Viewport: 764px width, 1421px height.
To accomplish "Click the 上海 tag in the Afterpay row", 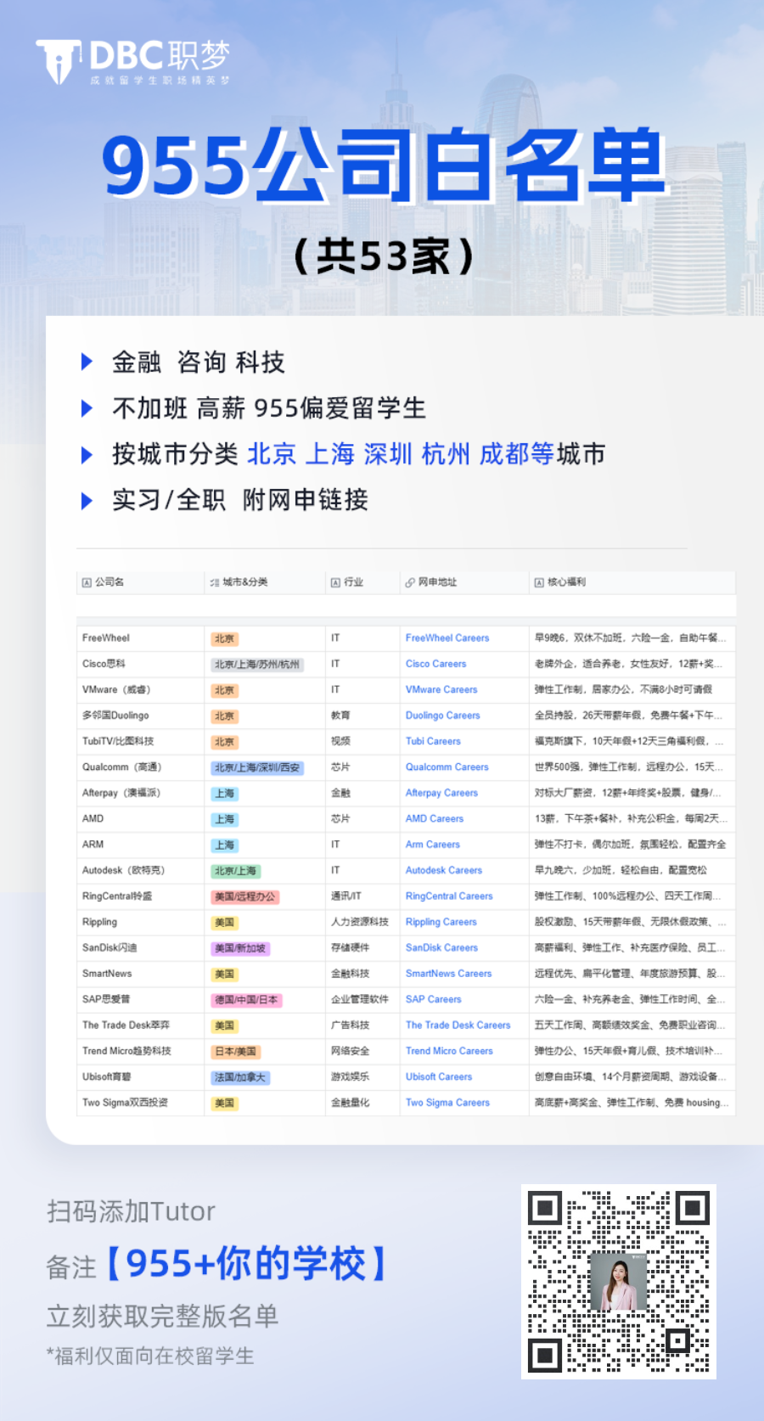I will (224, 794).
